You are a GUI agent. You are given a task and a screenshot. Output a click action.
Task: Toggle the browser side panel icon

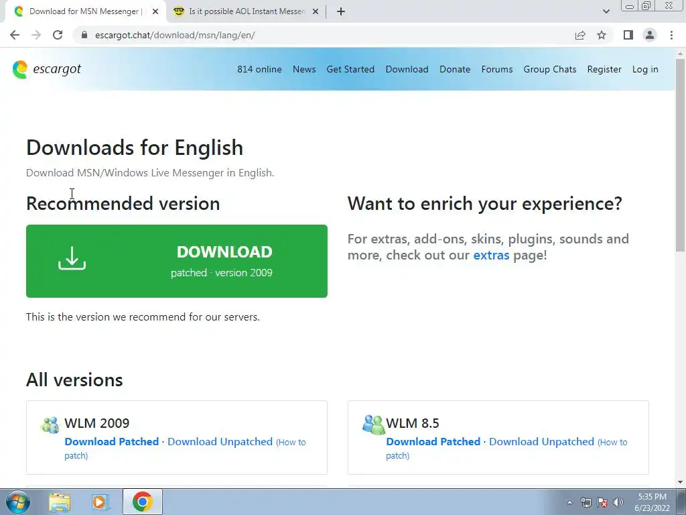coord(628,35)
